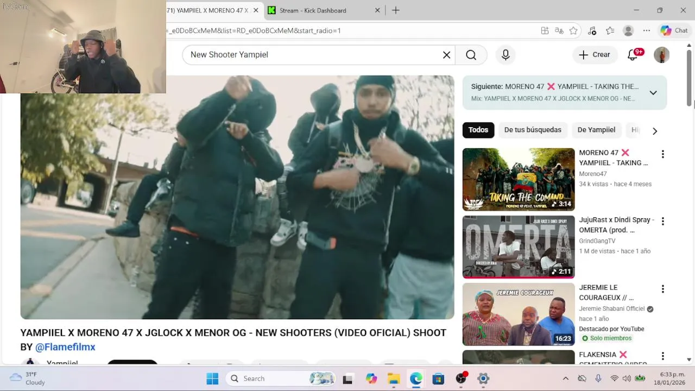The height and width of the screenshot is (391, 695).
Task: Open Edge Settings and more menu
Action: (x=646, y=31)
